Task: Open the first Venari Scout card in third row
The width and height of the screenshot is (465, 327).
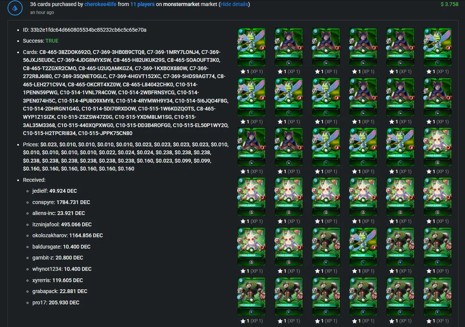Action: click(251, 147)
